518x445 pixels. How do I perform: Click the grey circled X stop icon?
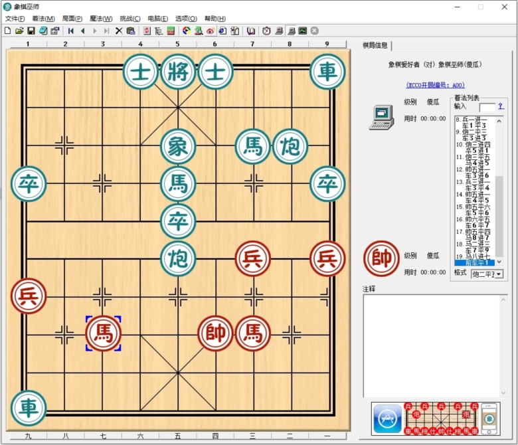(315, 31)
